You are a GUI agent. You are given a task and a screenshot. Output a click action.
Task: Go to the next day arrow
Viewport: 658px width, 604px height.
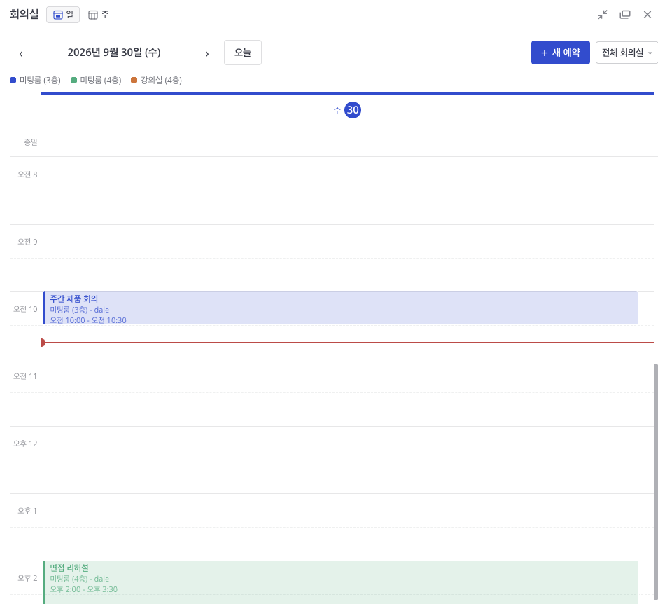click(x=207, y=53)
